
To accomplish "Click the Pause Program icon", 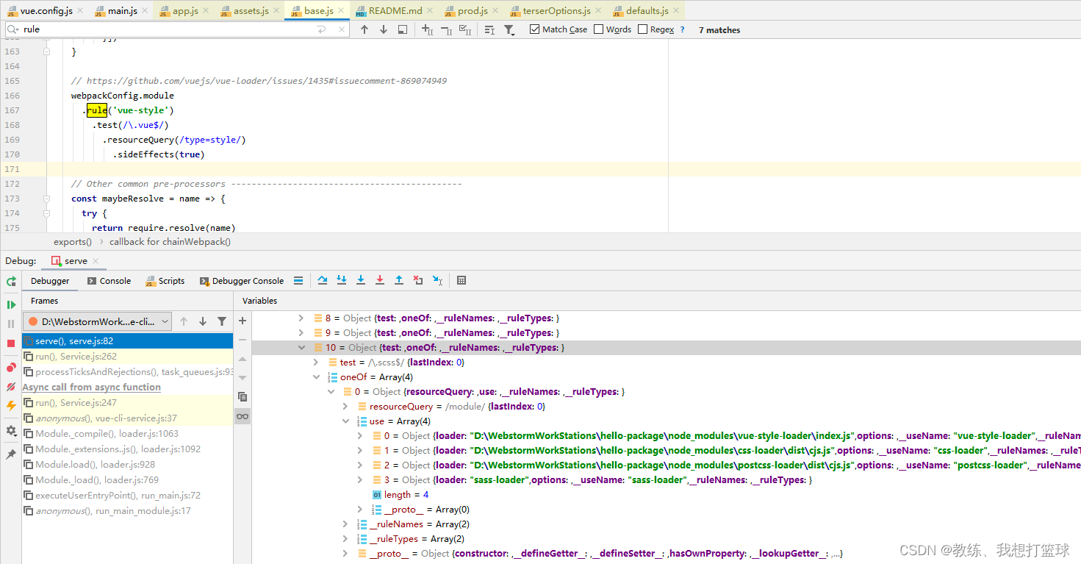I will tap(11, 324).
